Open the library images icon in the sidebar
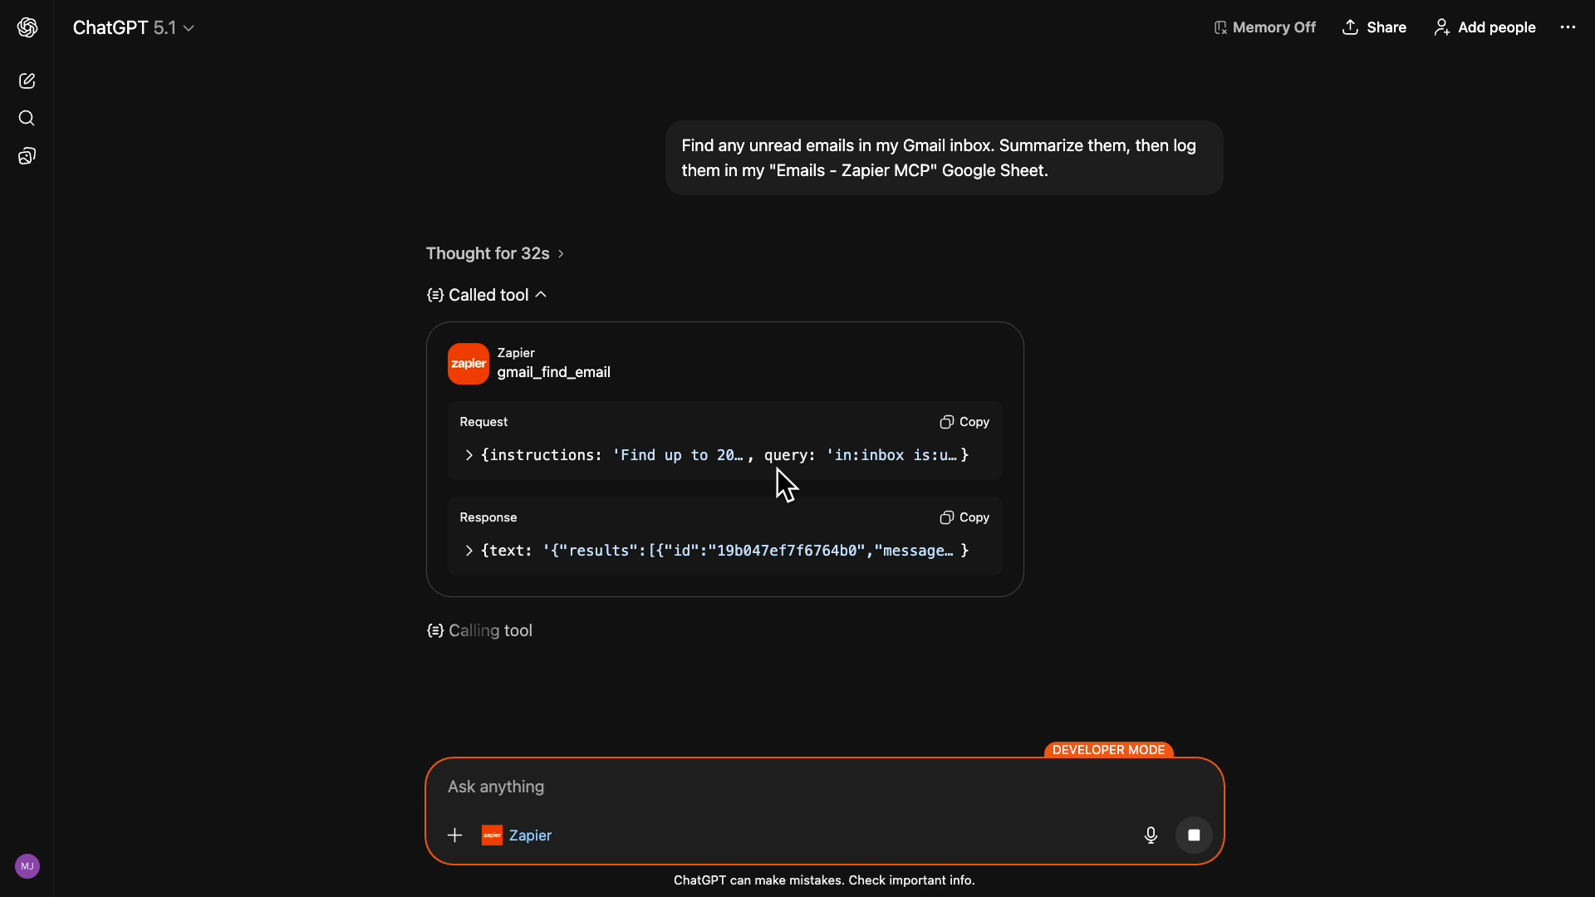This screenshot has height=897, width=1595. coord(27,156)
